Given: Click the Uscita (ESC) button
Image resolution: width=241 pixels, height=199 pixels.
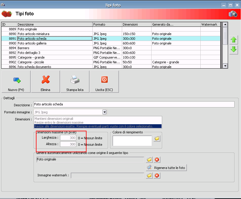Looking at the screenshot, I should (104, 82).
